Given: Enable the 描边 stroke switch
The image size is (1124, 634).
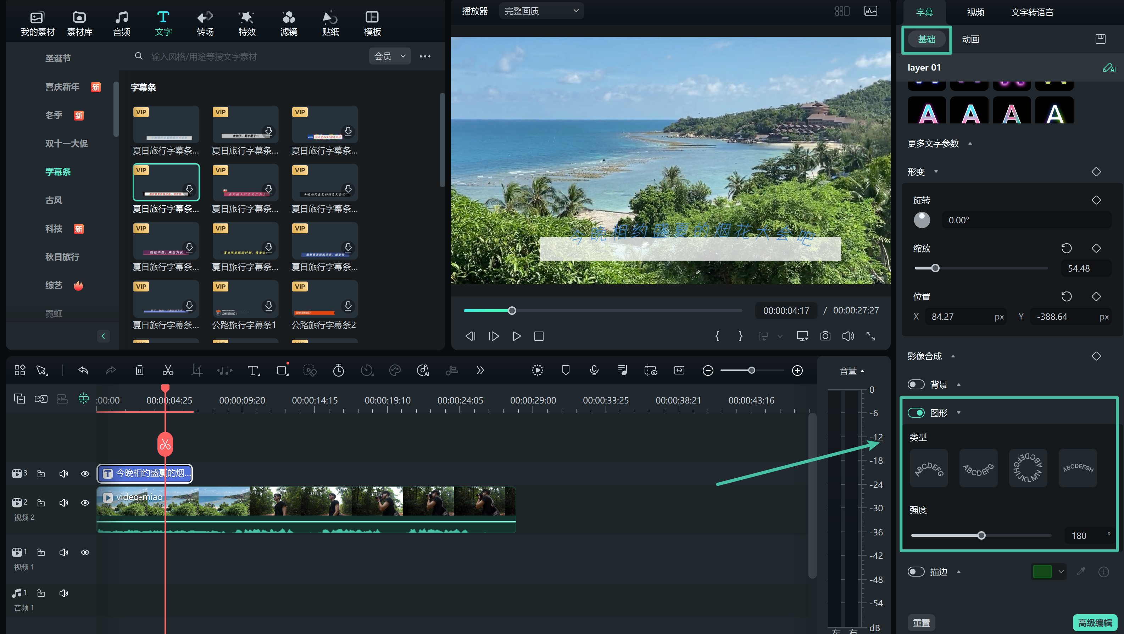Looking at the screenshot, I should [x=916, y=572].
